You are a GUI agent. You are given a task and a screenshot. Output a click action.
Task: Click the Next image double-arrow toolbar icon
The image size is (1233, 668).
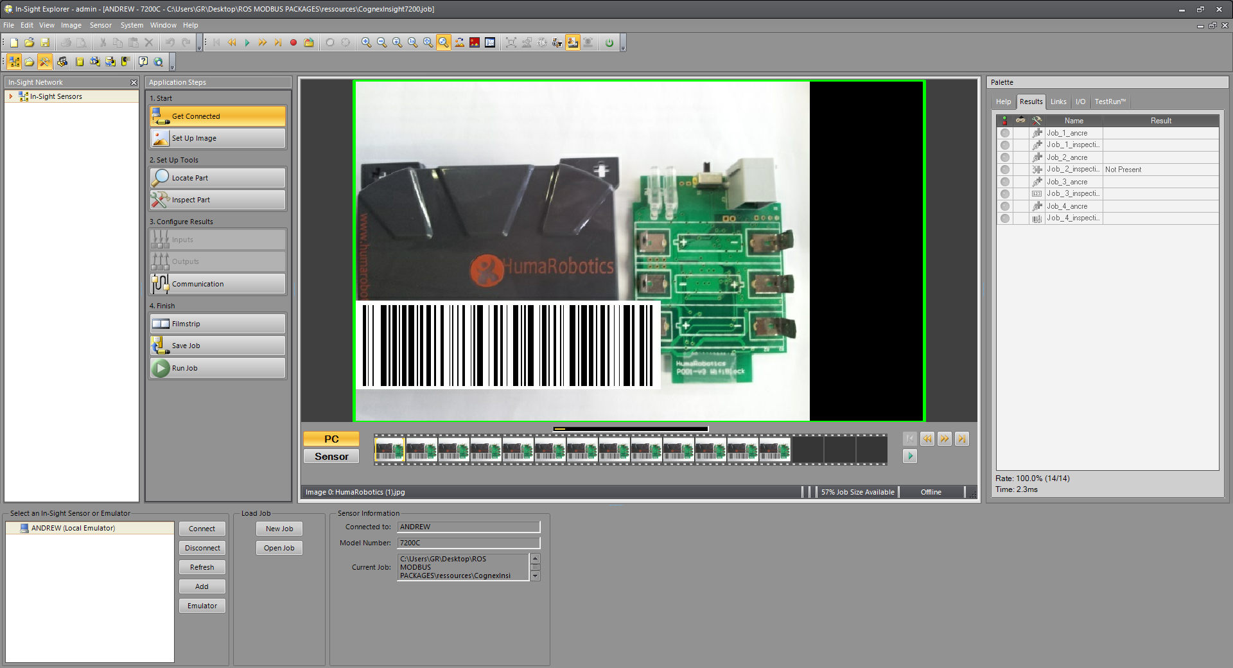(x=263, y=42)
